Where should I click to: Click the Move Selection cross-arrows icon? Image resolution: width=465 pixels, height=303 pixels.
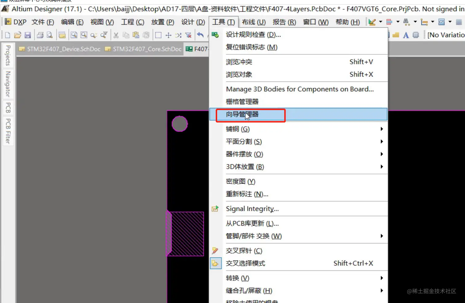pos(168,35)
